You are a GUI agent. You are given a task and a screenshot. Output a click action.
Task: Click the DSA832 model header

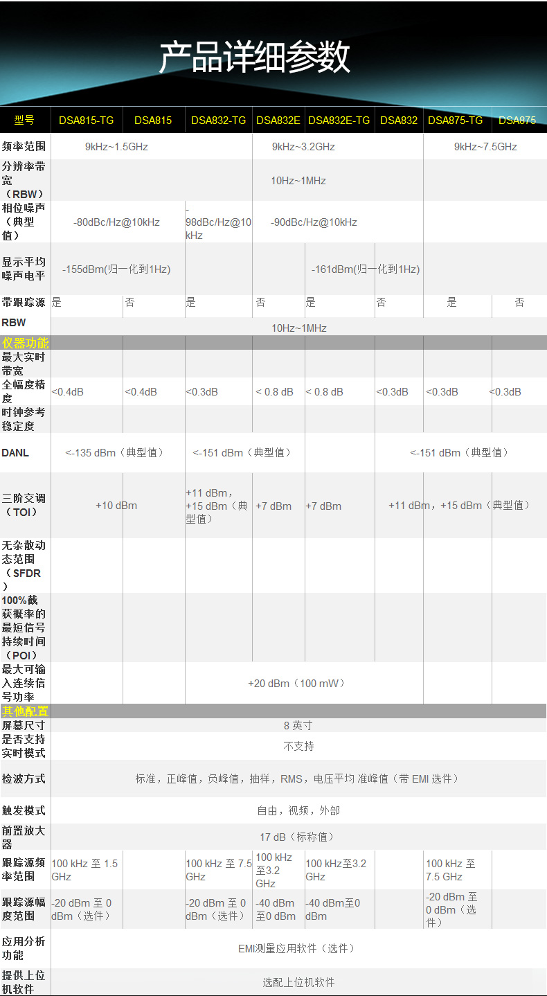tap(399, 120)
